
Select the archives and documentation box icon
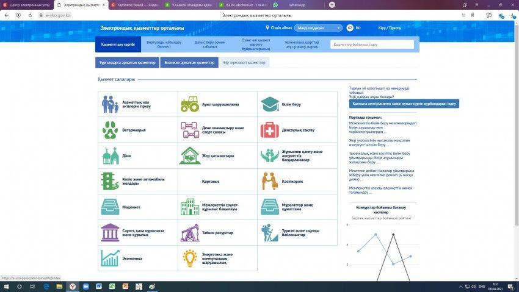pyautogui.click(x=270, y=207)
